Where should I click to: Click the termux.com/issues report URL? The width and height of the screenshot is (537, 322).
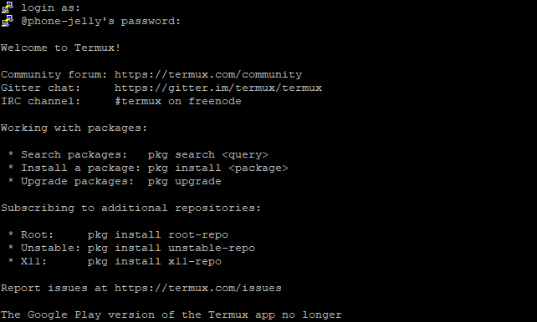pos(198,288)
